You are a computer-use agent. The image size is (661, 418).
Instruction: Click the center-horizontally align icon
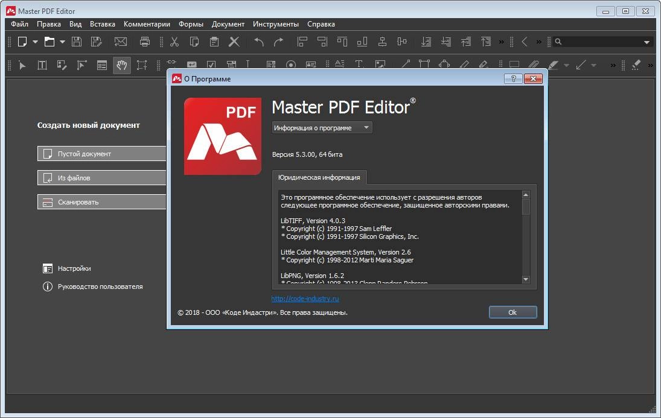click(382, 42)
